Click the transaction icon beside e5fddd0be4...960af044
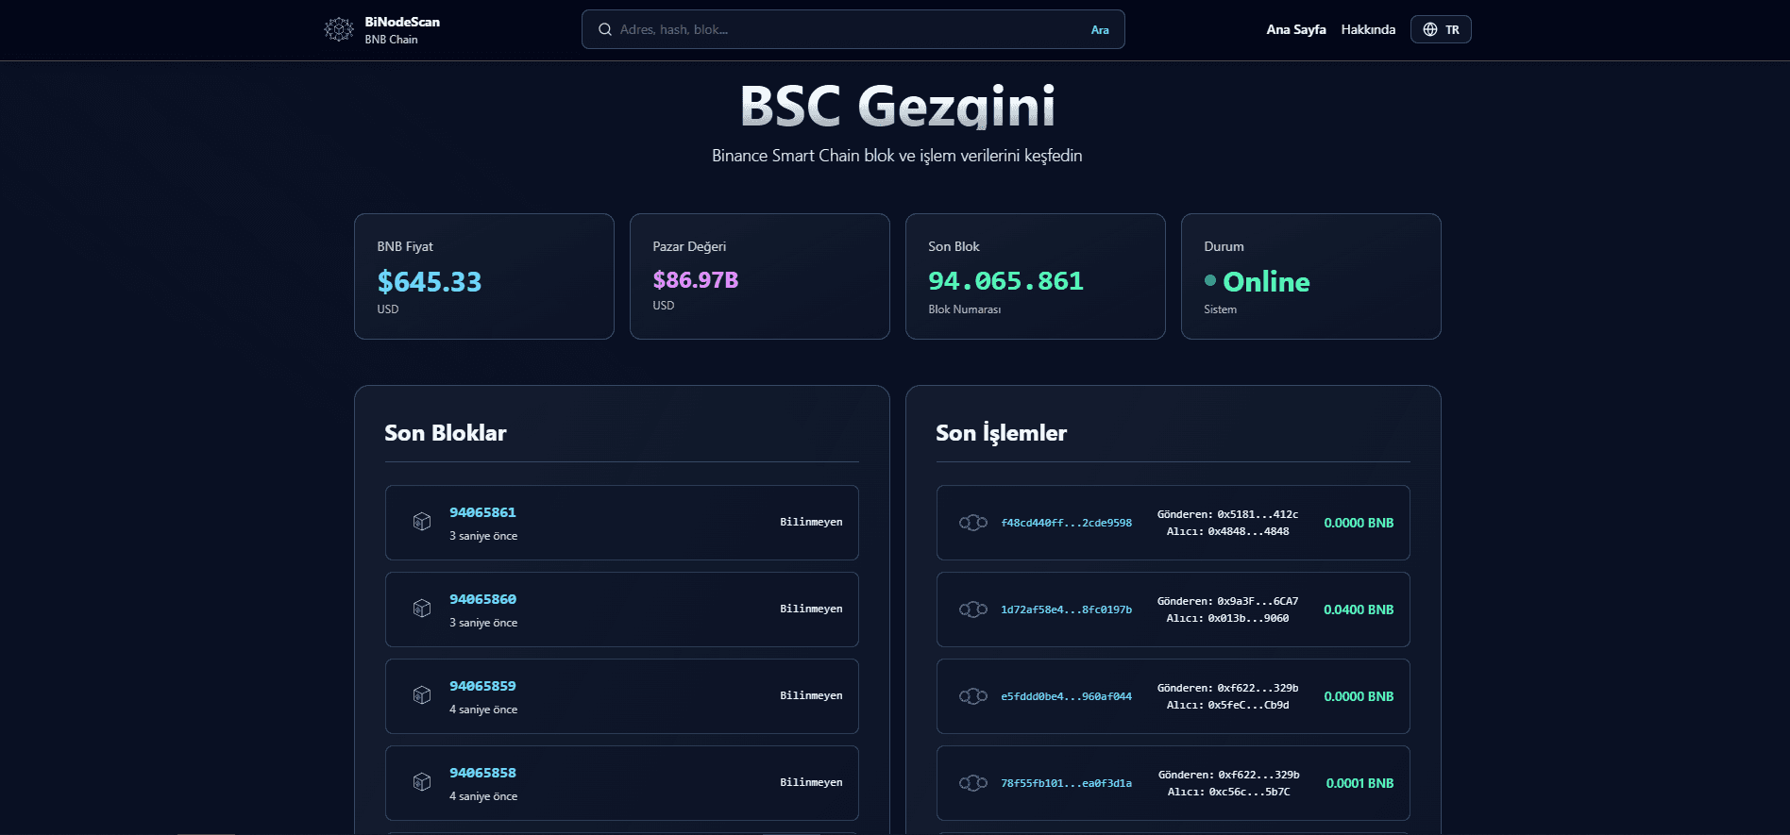Screen dimensions: 1790x835 pyautogui.click(x=973, y=696)
